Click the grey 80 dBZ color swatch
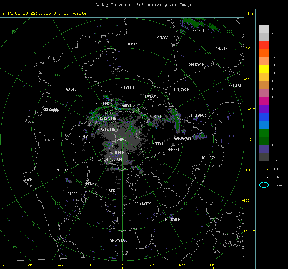The image size is (288, 269). point(264,29)
